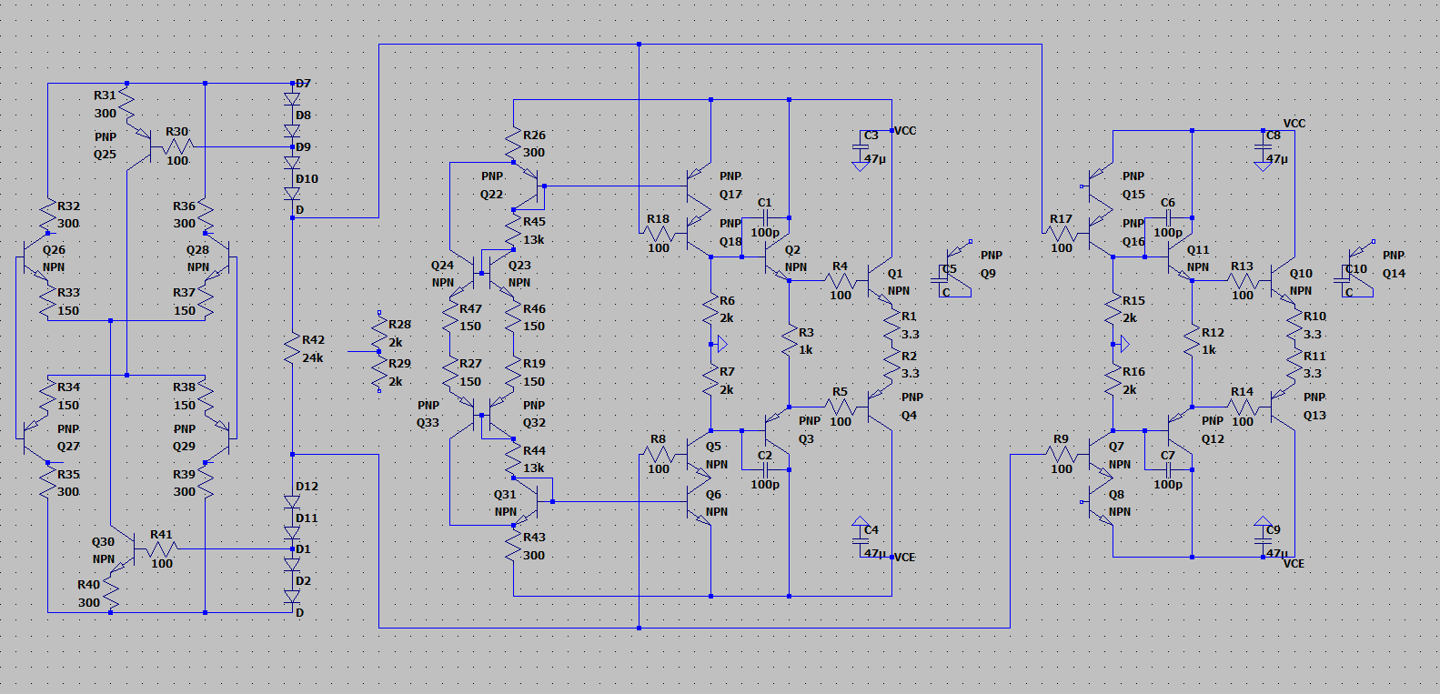This screenshot has width=1440, height=694.
Task: Select the unconnected Q9 PNP transistor
Action: point(957,267)
